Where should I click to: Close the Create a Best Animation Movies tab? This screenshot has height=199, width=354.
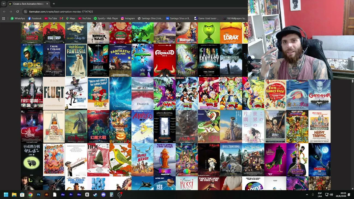pyautogui.click(x=47, y=4)
